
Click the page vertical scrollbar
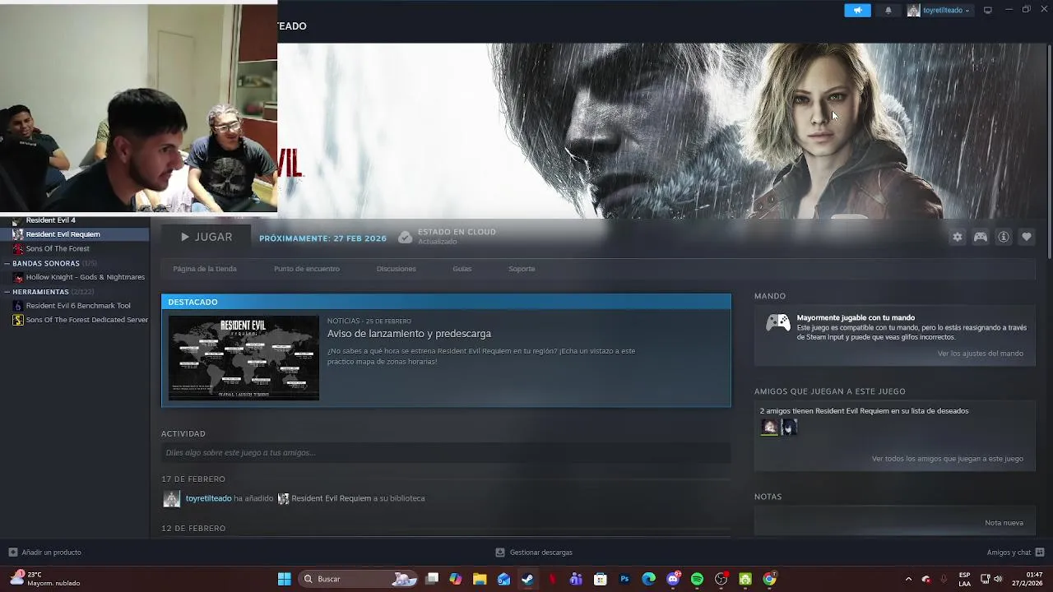click(1049, 152)
